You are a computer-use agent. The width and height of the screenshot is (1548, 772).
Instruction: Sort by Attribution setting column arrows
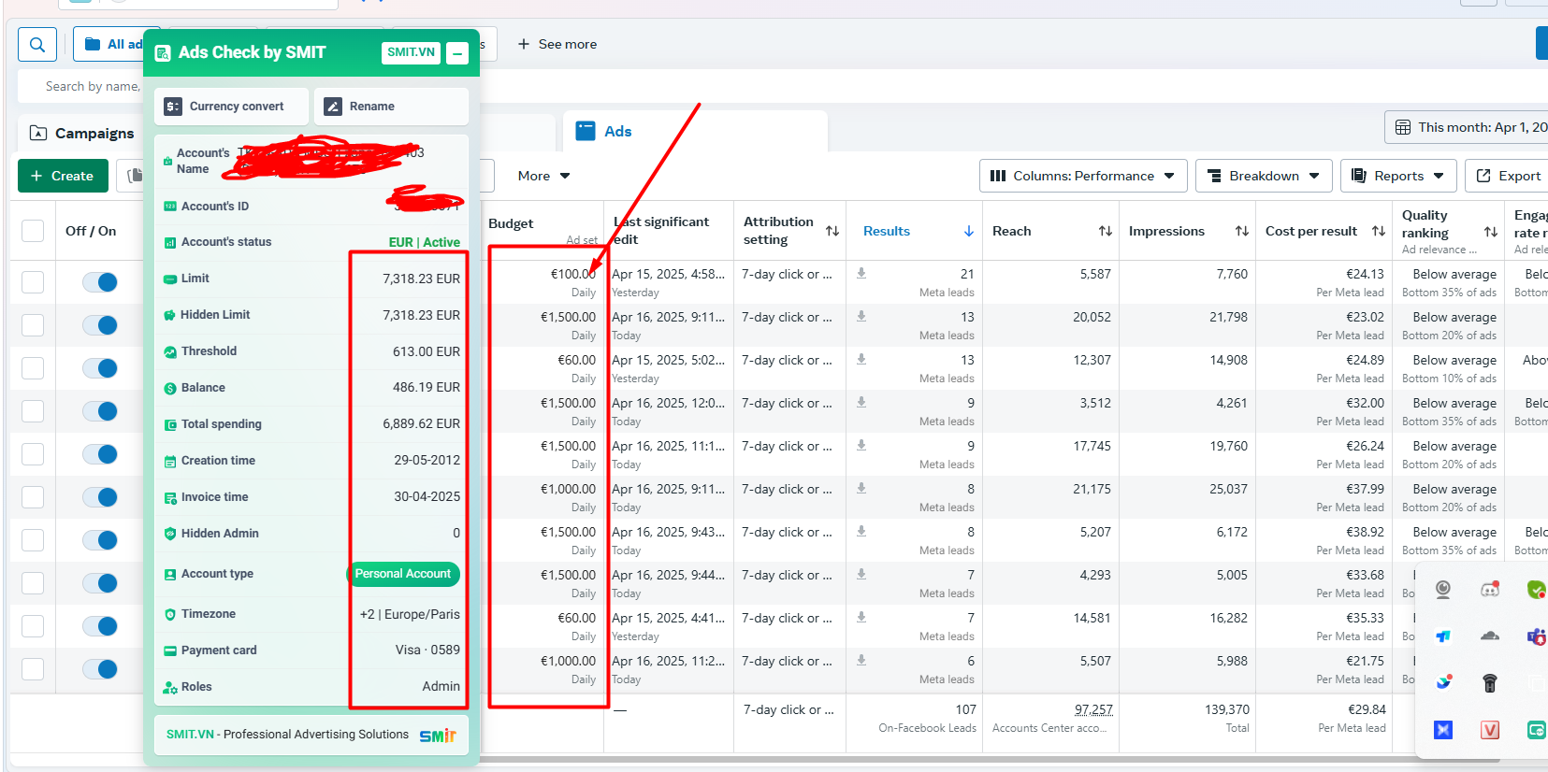832,231
